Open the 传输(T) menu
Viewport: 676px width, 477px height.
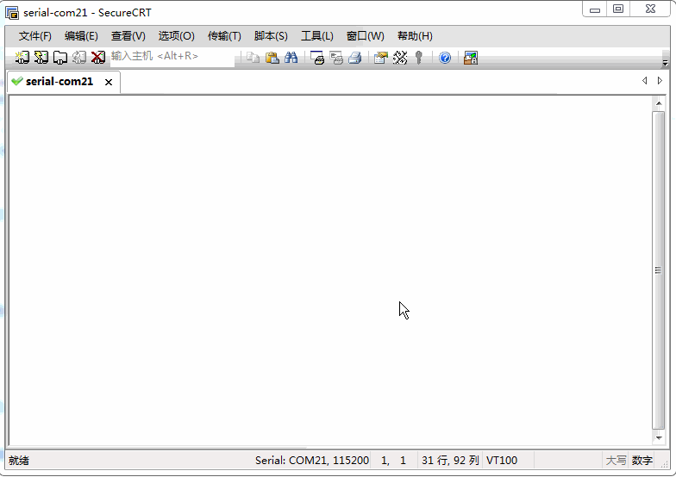point(224,36)
